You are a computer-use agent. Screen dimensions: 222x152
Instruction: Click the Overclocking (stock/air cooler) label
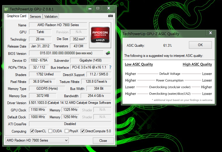click(170, 87)
